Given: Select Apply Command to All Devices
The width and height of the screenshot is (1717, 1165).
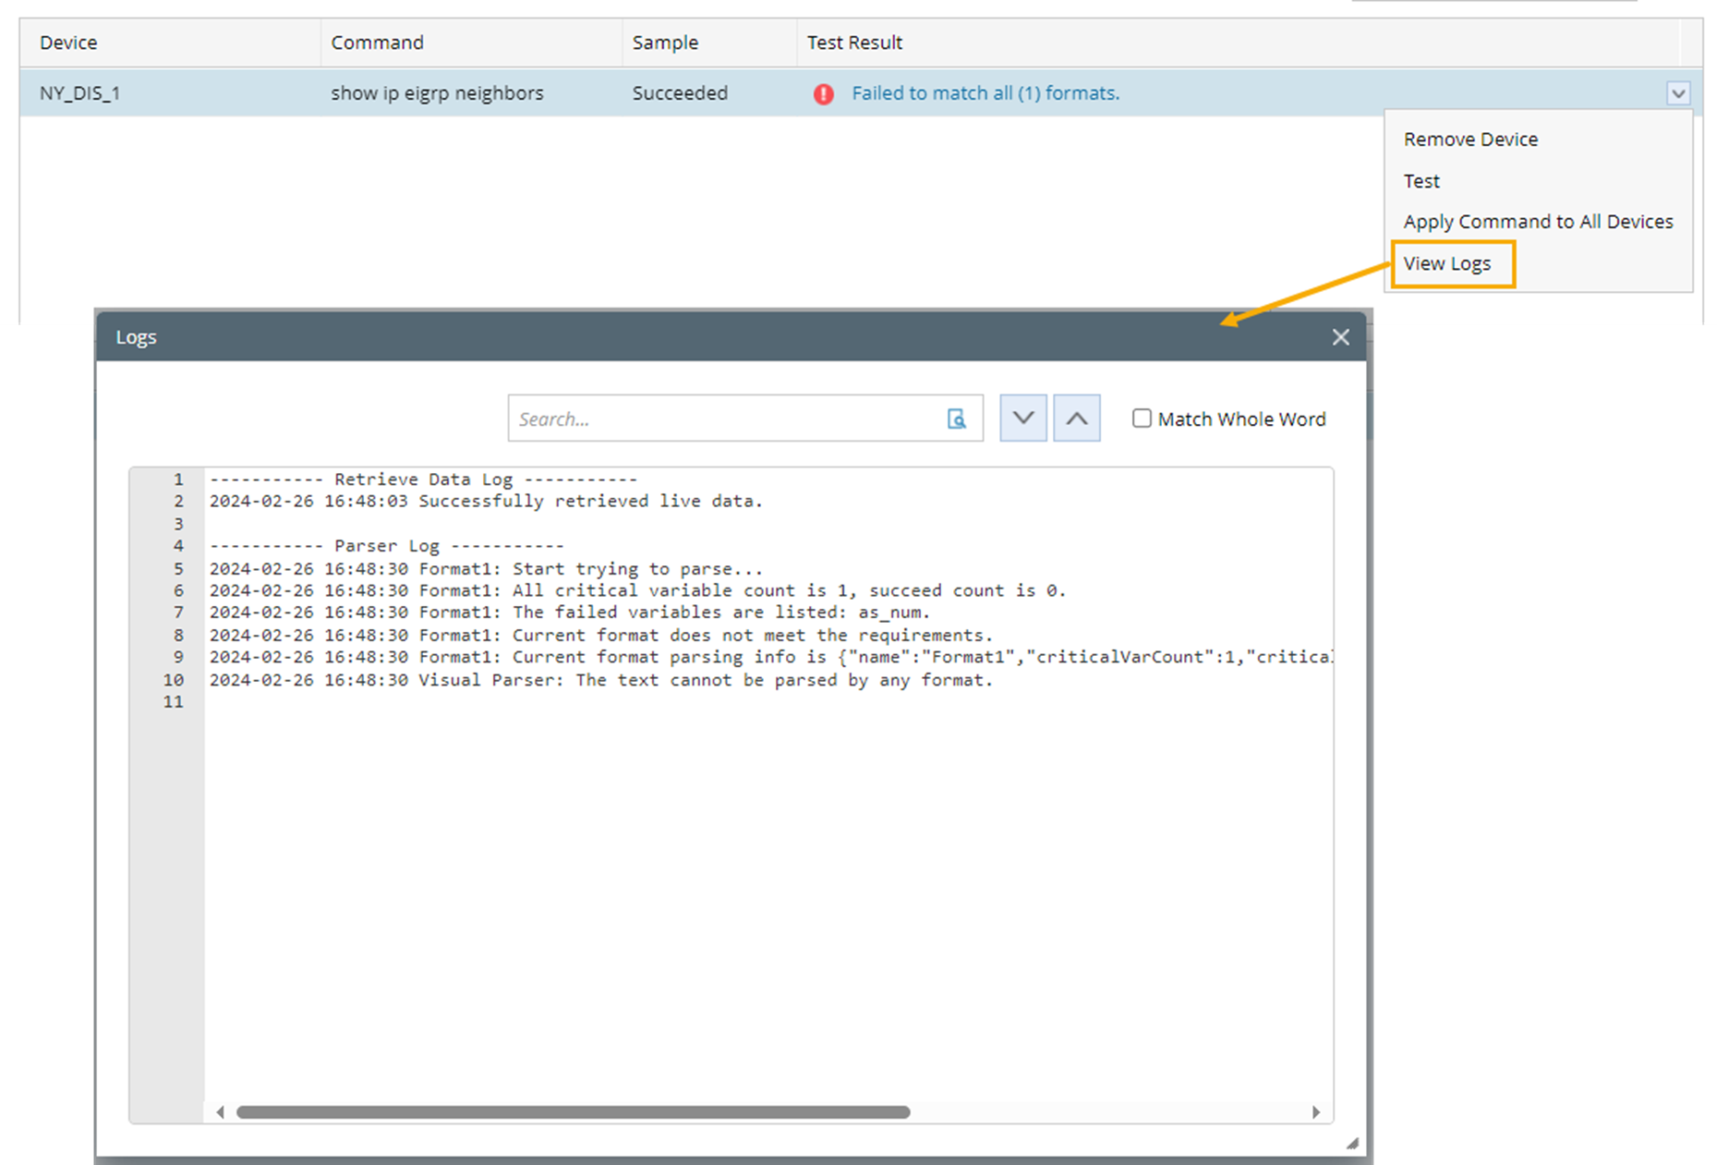Looking at the screenshot, I should click(1538, 222).
